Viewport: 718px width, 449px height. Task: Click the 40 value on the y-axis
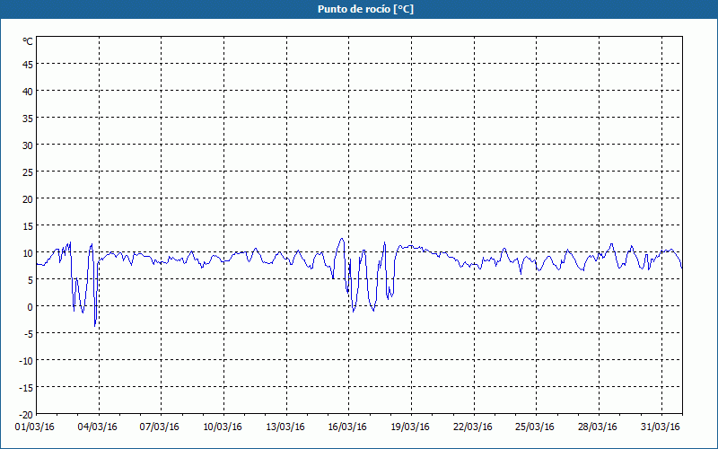tap(28, 92)
